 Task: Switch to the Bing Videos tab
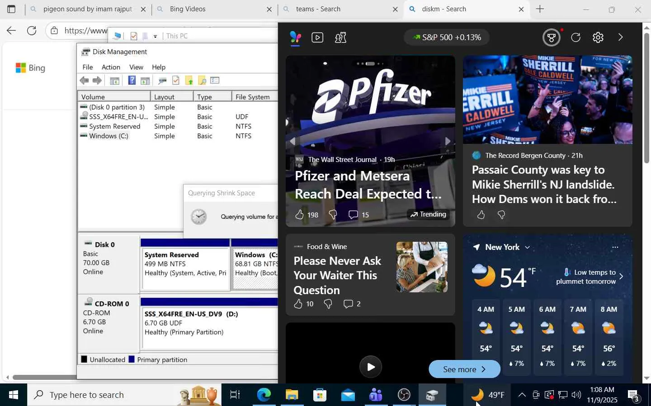click(x=214, y=9)
